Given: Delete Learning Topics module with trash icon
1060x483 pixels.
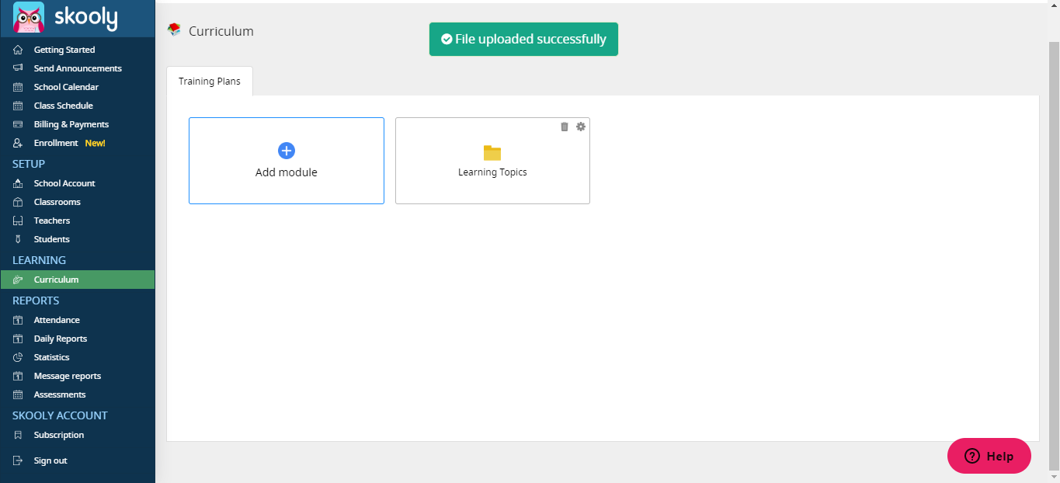Looking at the screenshot, I should (x=565, y=127).
